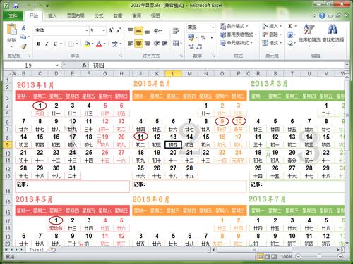Apply the red font color
The image size is (353, 264).
99,44
